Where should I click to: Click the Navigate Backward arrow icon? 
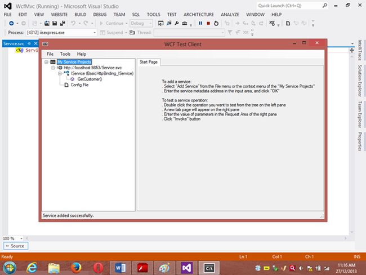11,23
